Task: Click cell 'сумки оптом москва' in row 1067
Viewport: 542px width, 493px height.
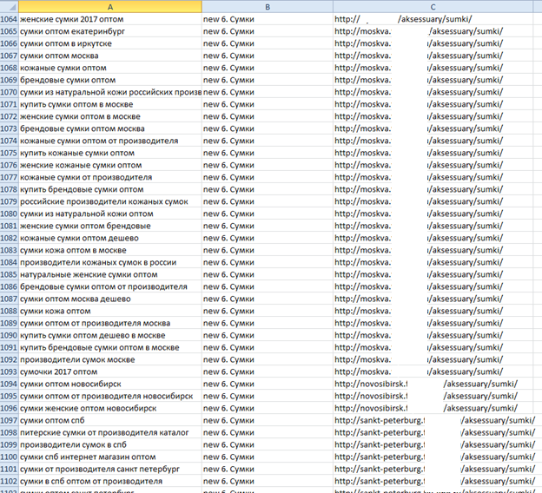Action: pos(110,56)
